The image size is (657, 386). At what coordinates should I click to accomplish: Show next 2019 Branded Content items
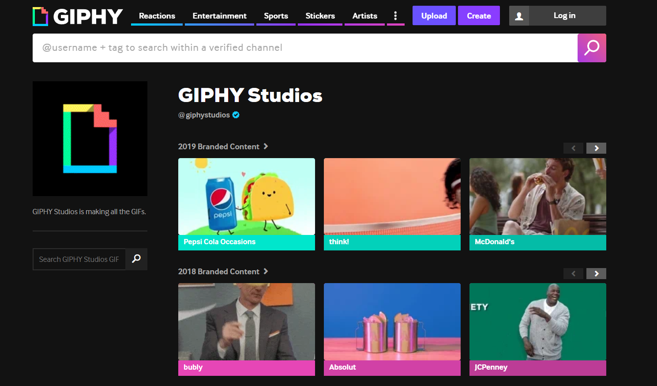(x=596, y=148)
